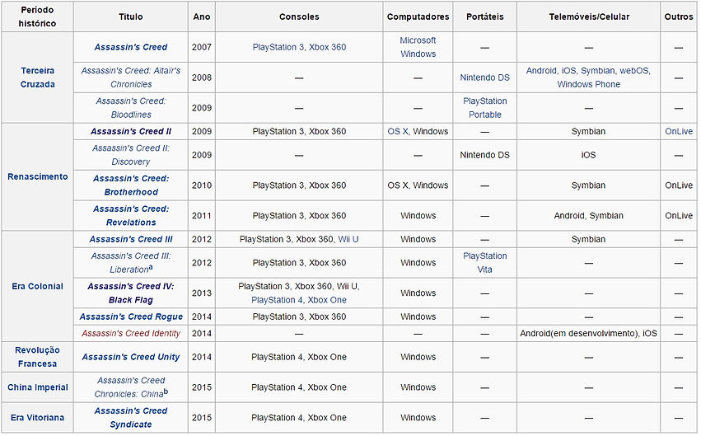Follow the Revolução Francesa link
The width and height of the screenshot is (701, 436).
tap(38, 357)
